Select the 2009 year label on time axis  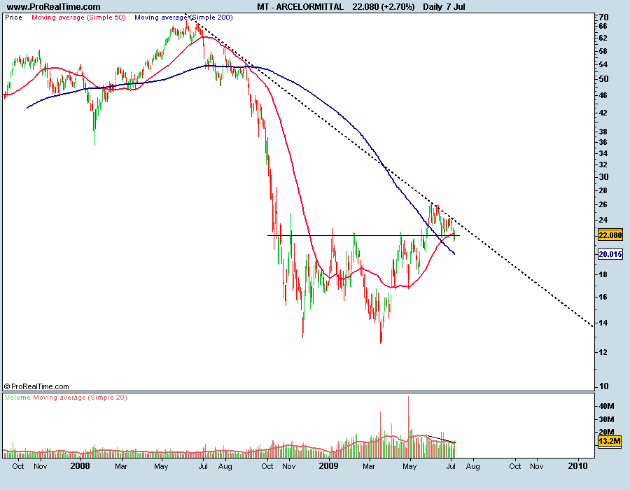point(329,466)
